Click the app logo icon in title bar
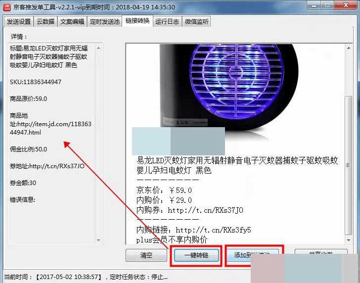The image size is (360, 283). (x=7, y=7)
